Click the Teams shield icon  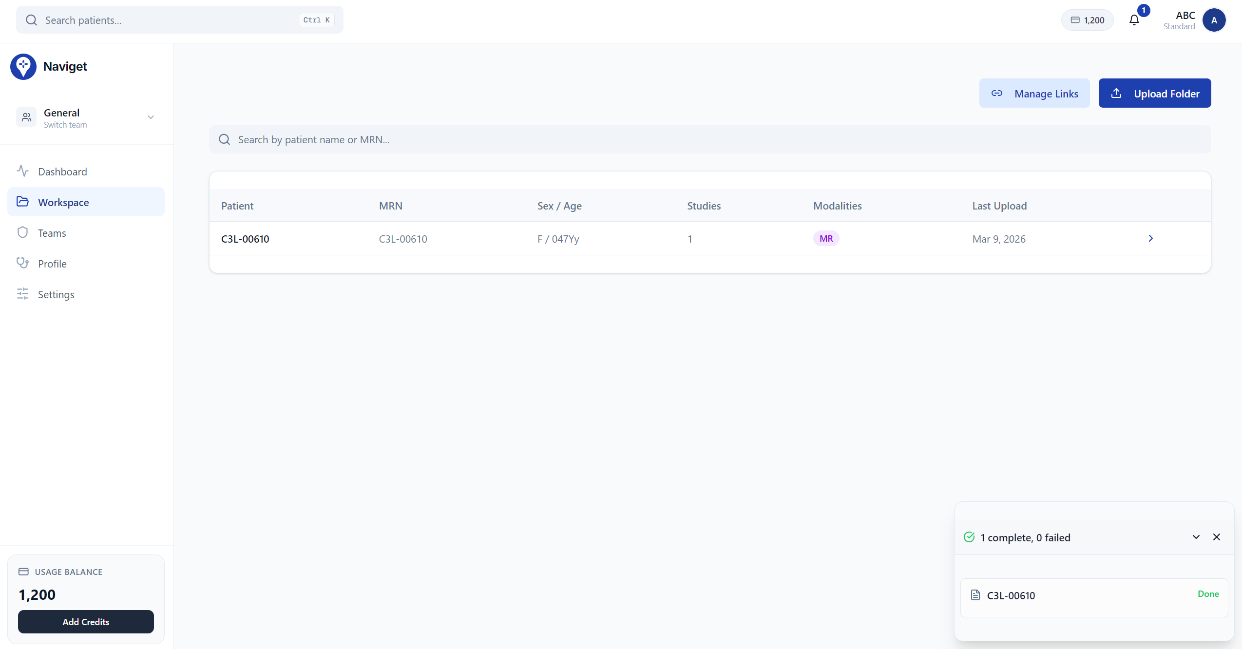click(23, 232)
